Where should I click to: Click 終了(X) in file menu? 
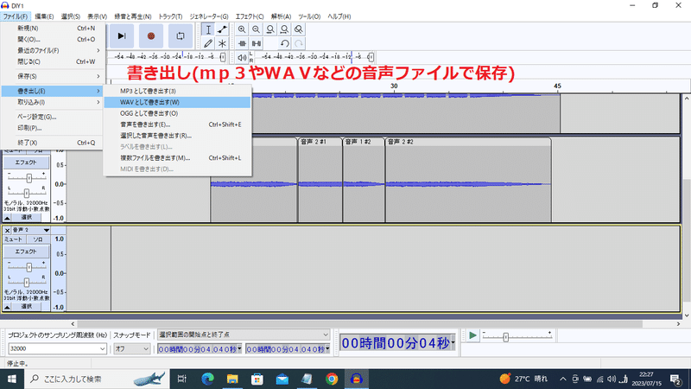click(x=53, y=143)
